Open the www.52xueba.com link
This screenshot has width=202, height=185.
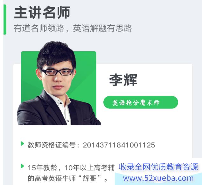click(158, 178)
